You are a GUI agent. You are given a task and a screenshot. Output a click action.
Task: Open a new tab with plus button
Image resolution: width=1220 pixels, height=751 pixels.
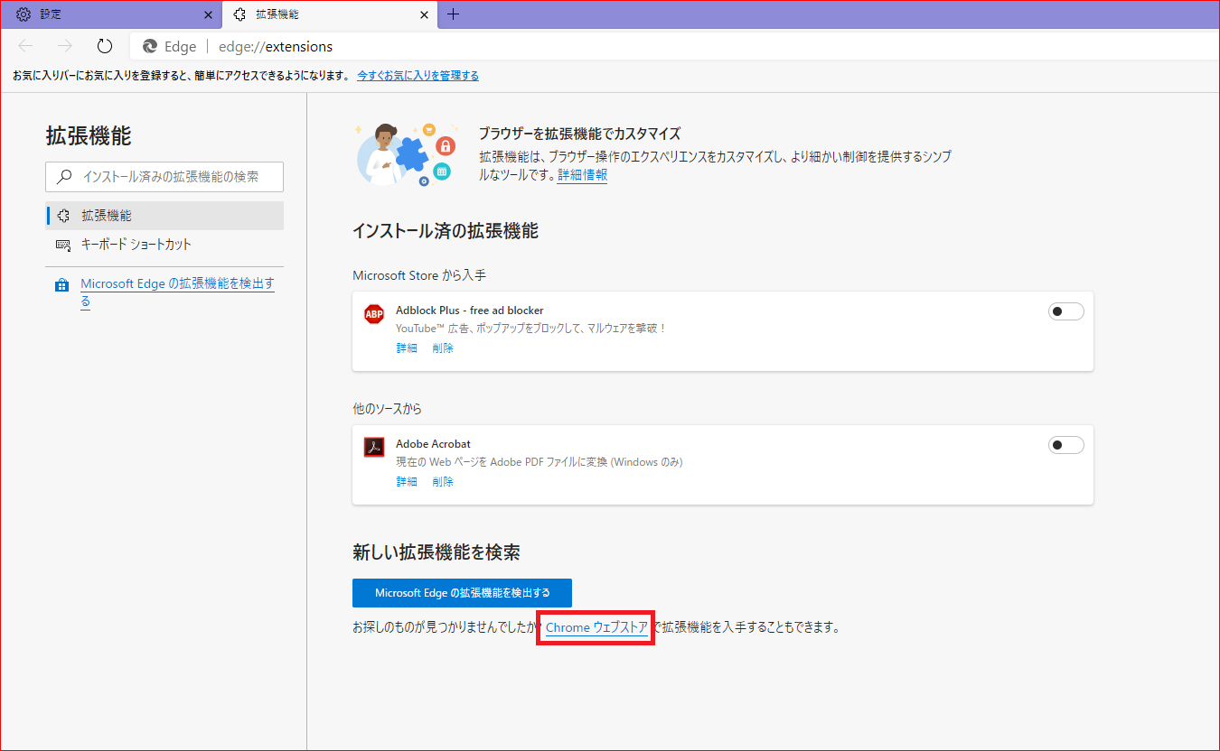click(454, 14)
